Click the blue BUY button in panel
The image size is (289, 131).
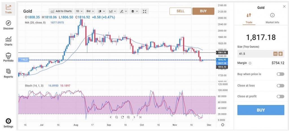260,110
